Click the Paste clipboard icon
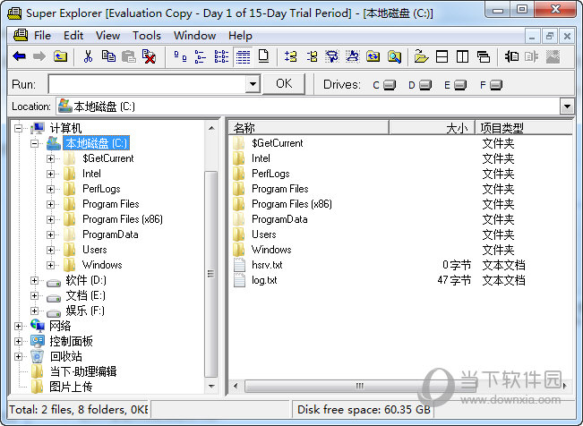The height and width of the screenshot is (426, 583). point(129,56)
